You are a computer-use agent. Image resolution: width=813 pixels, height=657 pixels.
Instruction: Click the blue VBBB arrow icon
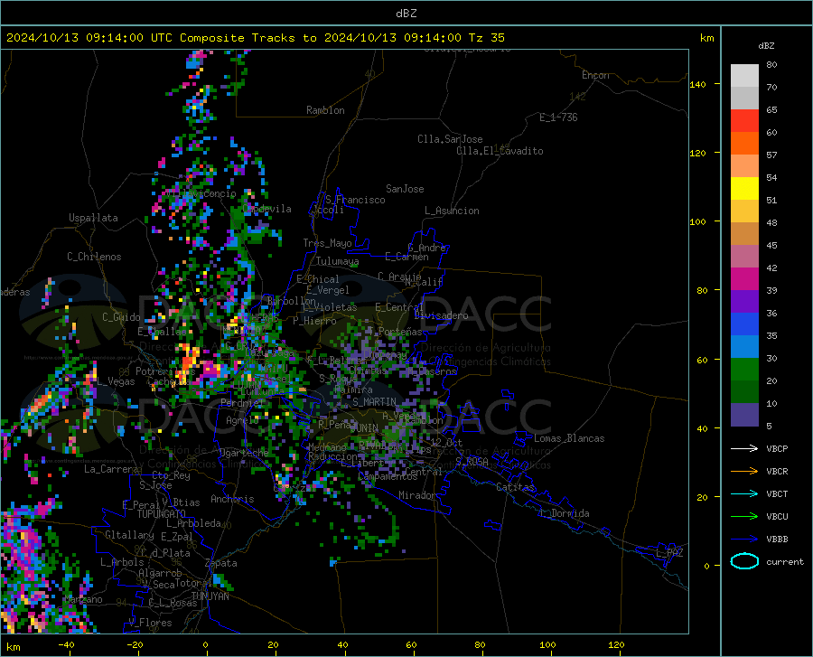744,539
